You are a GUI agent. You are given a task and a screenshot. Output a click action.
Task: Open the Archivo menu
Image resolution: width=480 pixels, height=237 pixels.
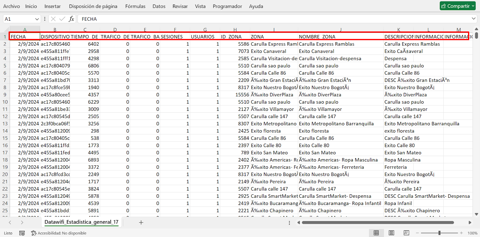pos(11,6)
